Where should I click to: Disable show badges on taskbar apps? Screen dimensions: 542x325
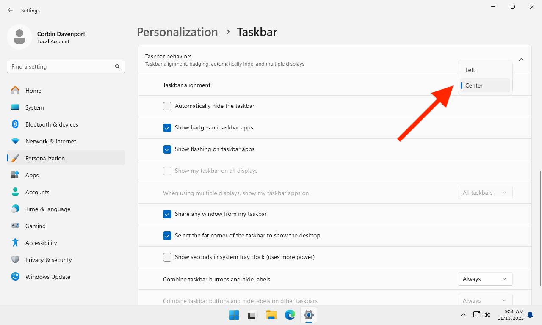[x=167, y=127]
